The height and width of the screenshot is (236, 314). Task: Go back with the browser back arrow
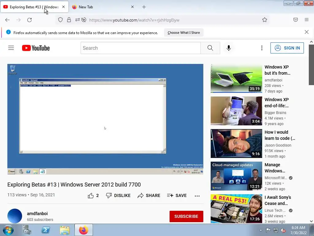7,20
